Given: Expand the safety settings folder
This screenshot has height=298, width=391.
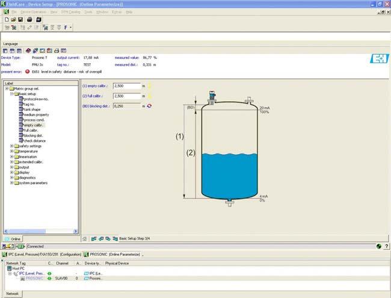Looking at the screenshot, I should coord(11,146).
